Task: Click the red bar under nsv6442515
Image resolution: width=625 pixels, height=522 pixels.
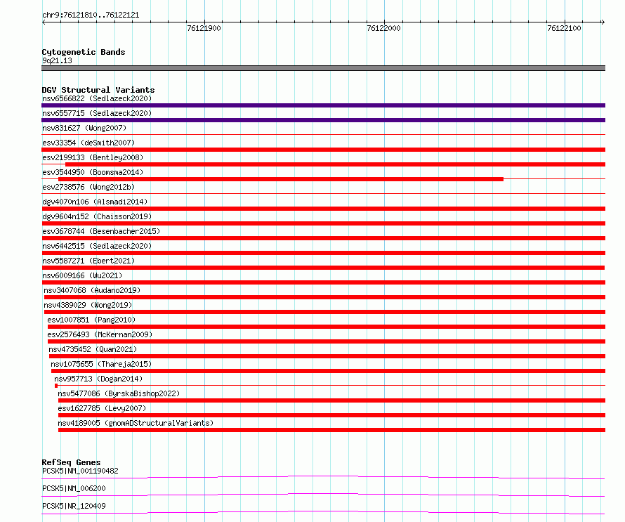Action: [323, 253]
